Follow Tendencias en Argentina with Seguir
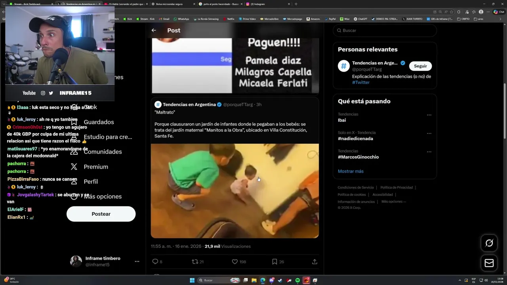This screenshot has height=285, width=507. point(420,66)
